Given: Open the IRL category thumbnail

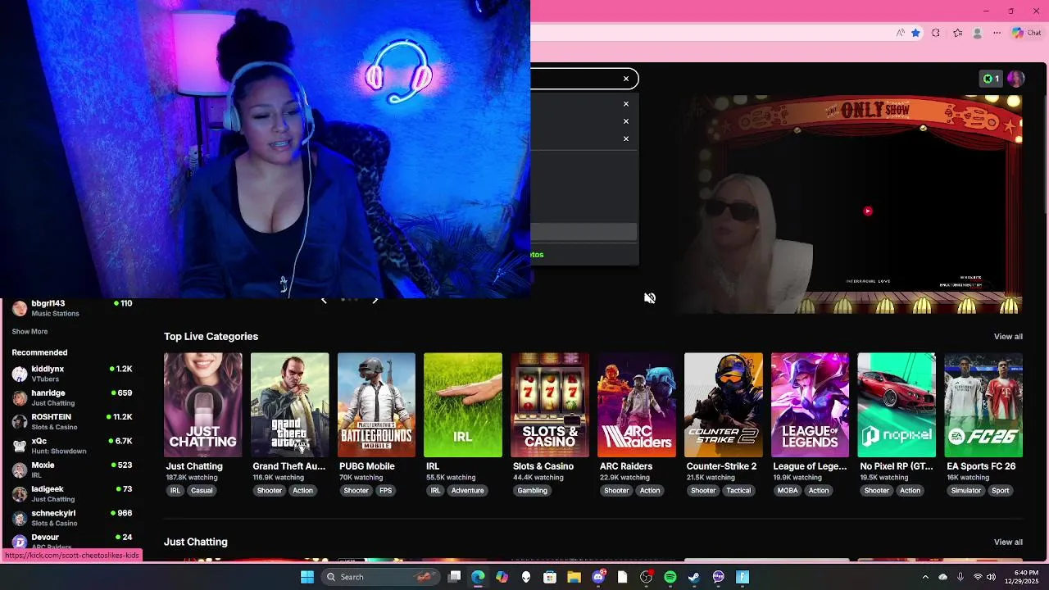Looking at the screenshot, I should click(463, 405).
